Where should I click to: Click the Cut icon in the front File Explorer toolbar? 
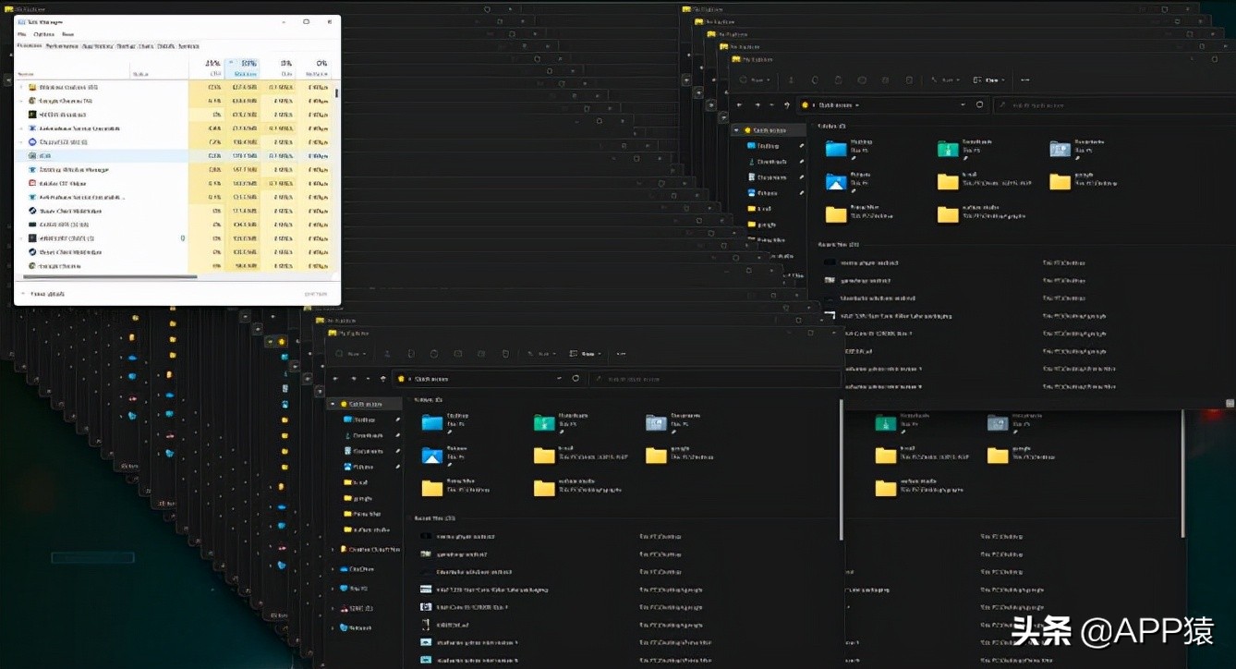[386, 354]
